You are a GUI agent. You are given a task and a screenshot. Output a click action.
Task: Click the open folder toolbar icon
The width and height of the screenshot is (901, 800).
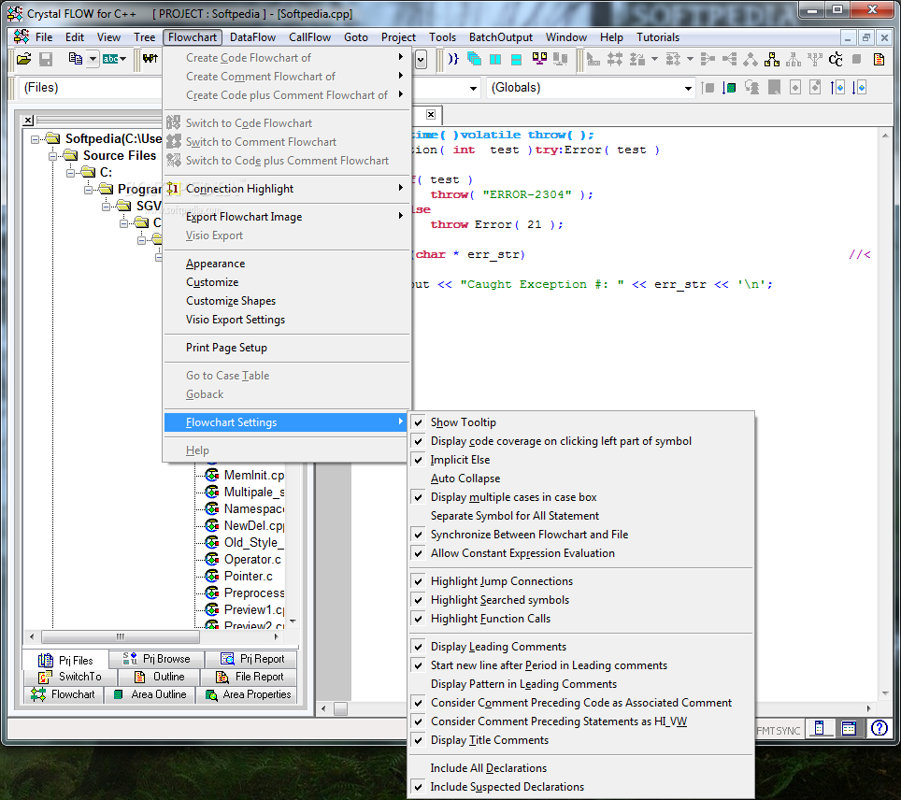click(x=23, y=59)
